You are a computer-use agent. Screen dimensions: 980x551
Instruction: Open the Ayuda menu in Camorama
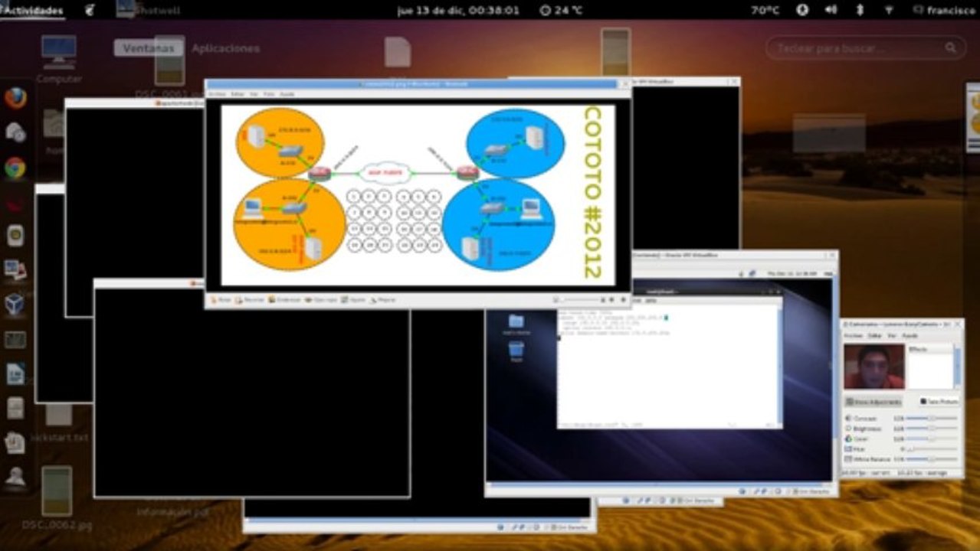click(x=910, y=335)
